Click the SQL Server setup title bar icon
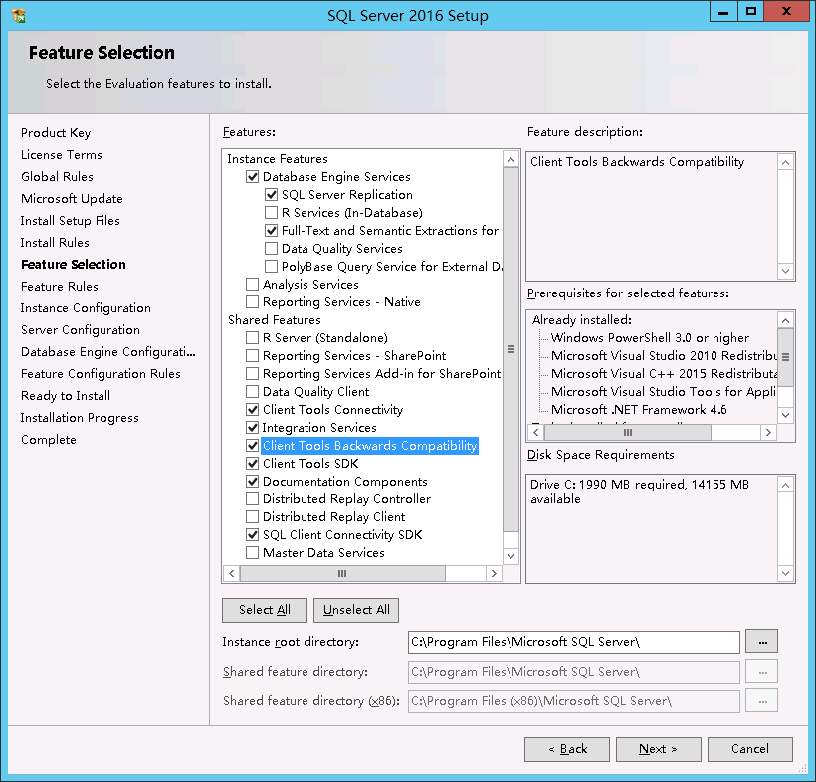Image resolution: width=816 pixels, height=782 pixels. coord(19,16)
